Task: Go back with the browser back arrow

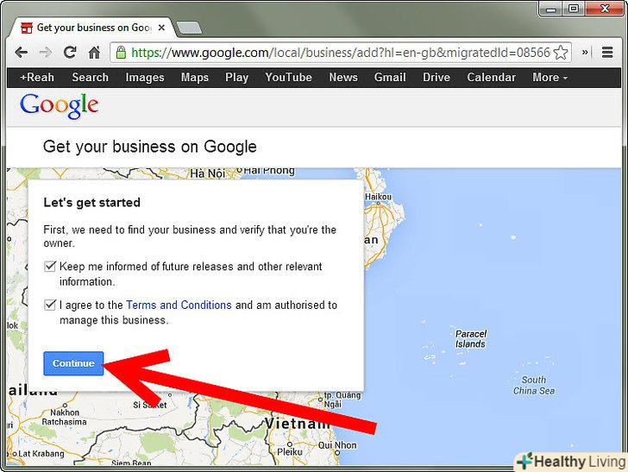Action: click(x=21, y=53)
